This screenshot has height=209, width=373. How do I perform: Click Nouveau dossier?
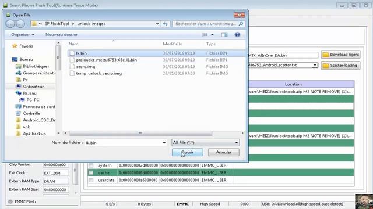click(61, 35)
